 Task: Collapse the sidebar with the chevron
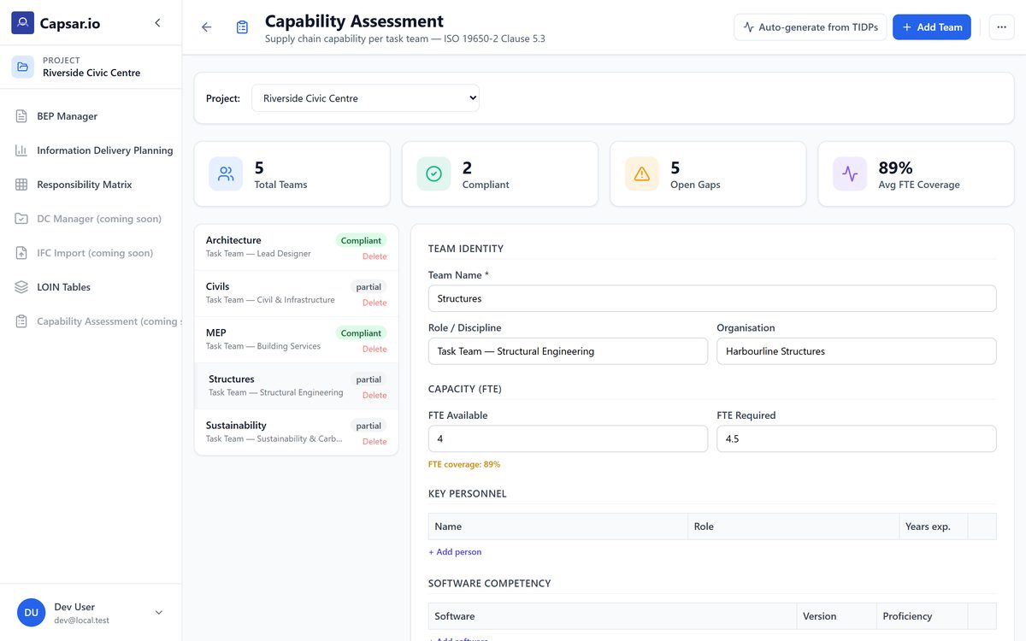(157, 23)
